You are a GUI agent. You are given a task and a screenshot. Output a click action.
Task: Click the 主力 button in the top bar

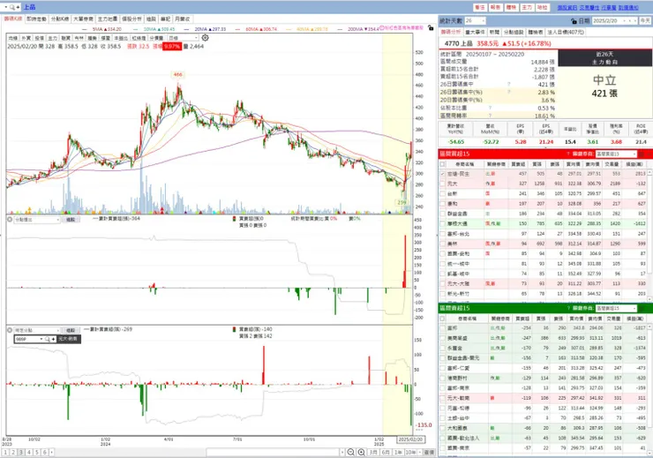pos(527,7)
